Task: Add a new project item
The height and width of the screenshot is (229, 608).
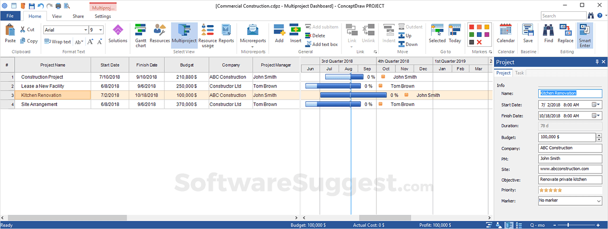Action: 279,34
